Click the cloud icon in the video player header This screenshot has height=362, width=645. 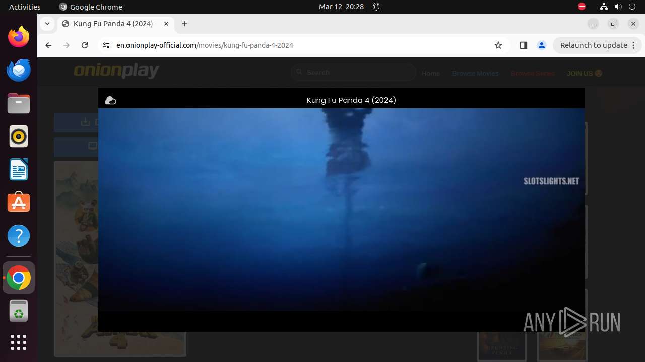(x=110, y=101)
